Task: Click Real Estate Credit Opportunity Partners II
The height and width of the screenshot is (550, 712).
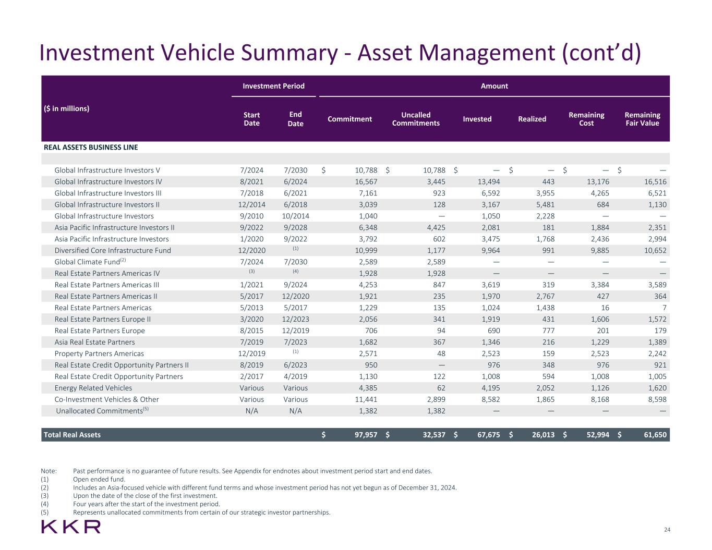Action: tap(122, 365)
